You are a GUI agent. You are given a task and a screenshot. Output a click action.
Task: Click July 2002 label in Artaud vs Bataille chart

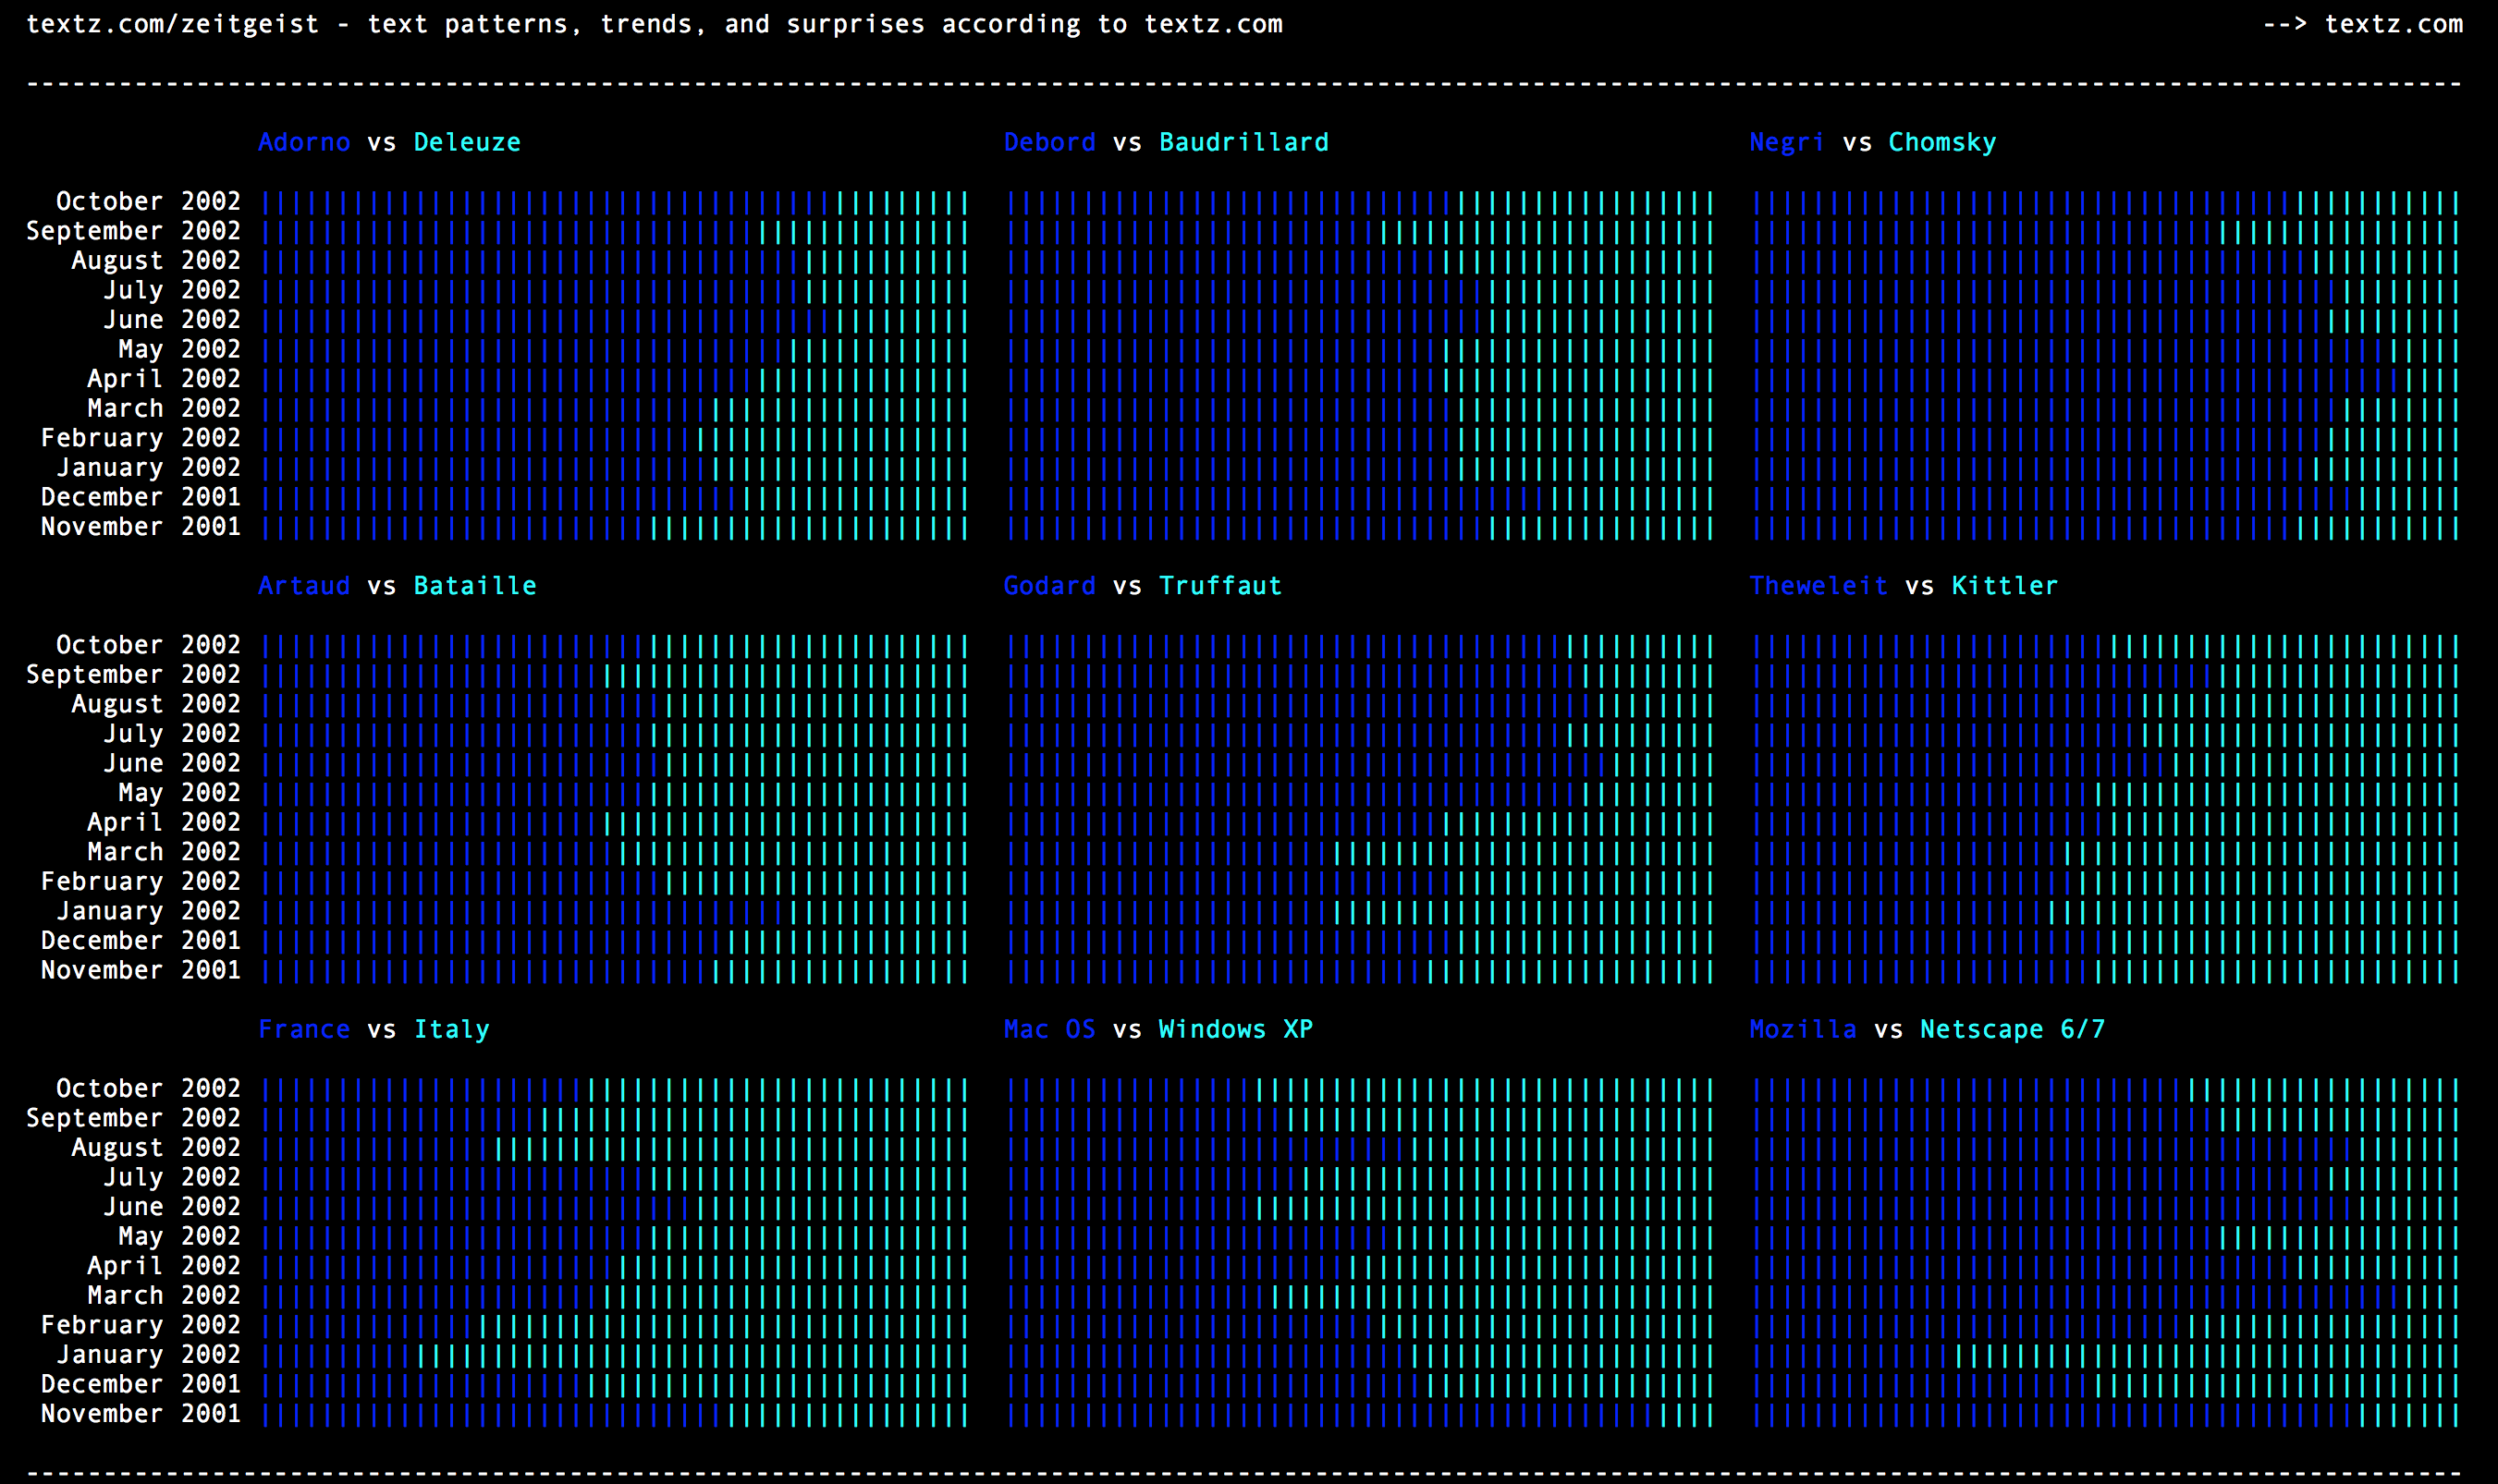point(172,733)
